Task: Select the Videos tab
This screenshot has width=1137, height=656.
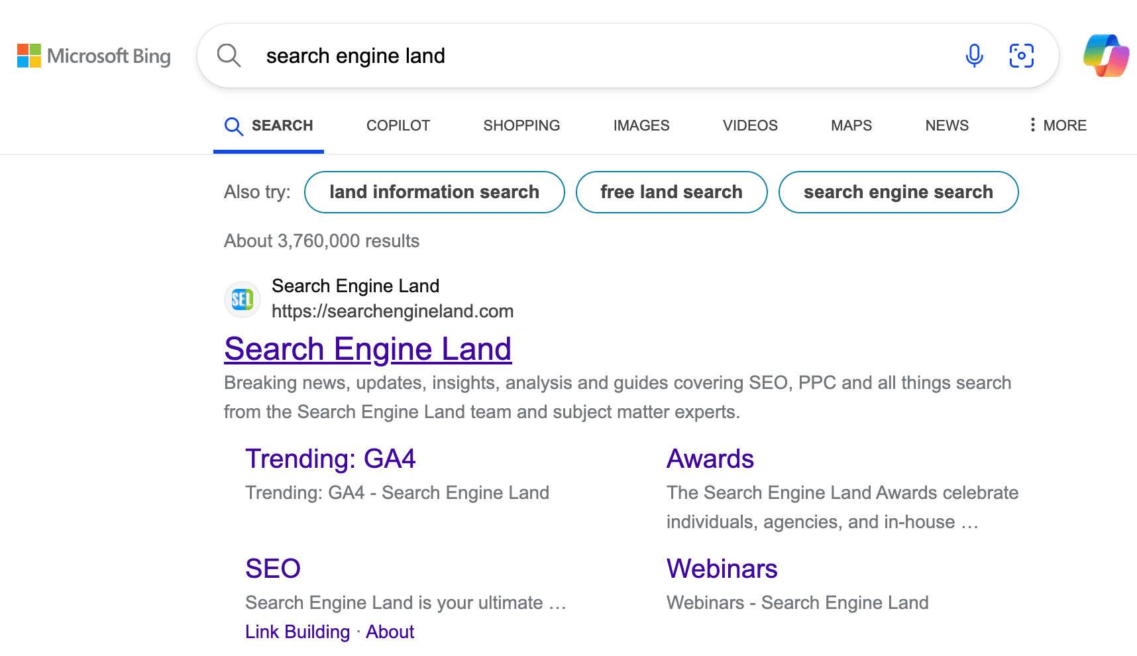Action: point(750,125)
